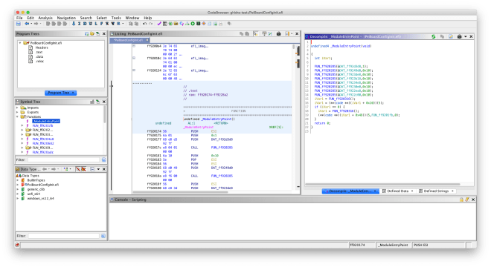Viewport: 491px width, 267px height.
Task: Click the Next Label 'L' toolbar icon
Action: pyautogui.click(x=96, y=24)
